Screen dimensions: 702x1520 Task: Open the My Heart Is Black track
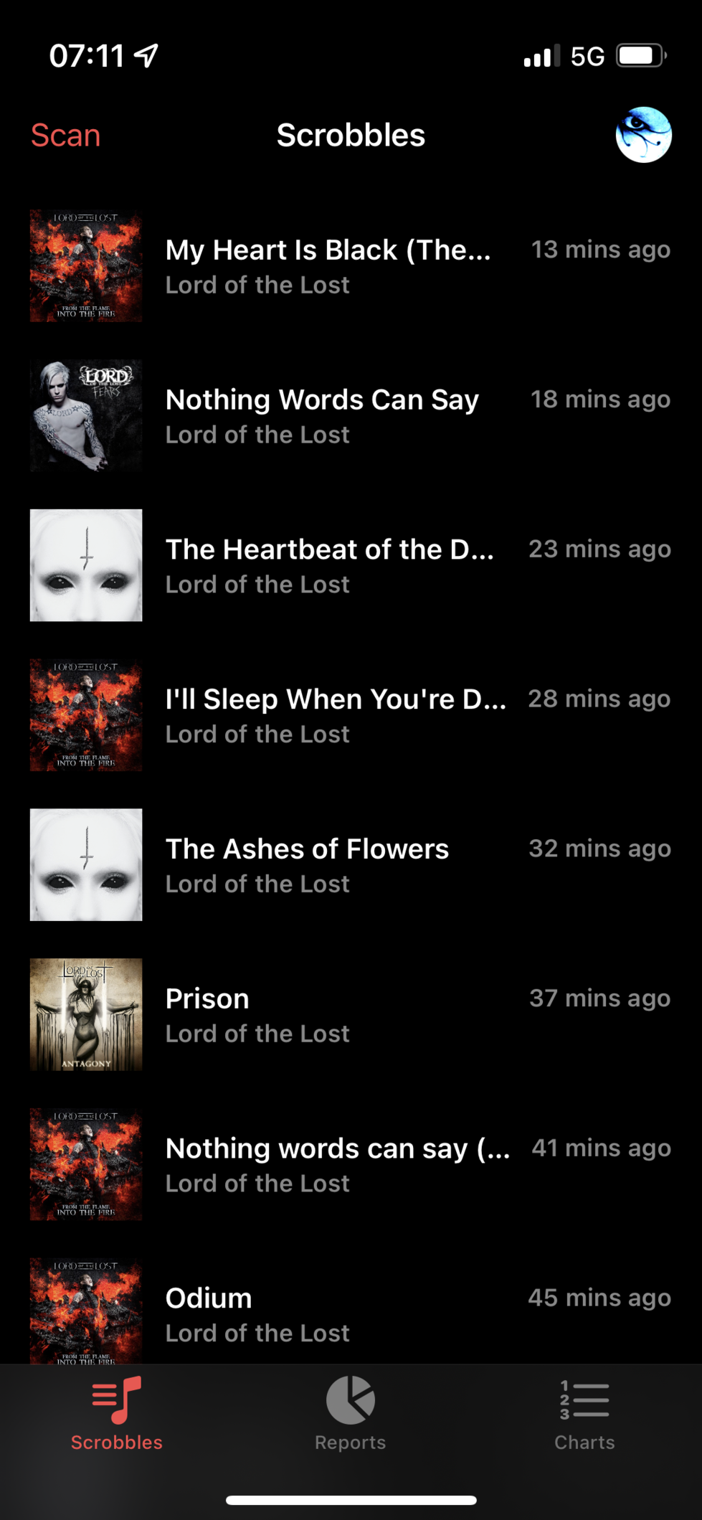[328, 250]
